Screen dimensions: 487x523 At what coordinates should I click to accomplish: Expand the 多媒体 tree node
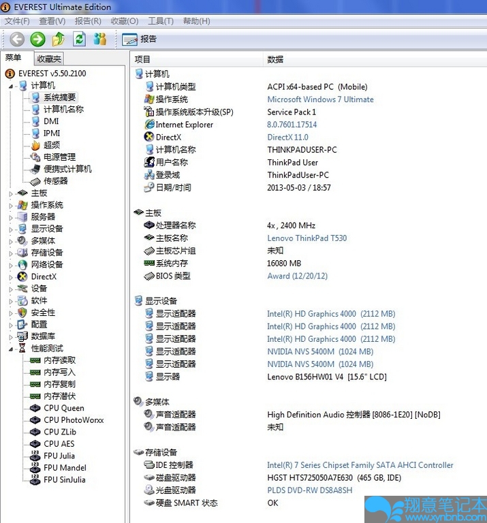11,242
